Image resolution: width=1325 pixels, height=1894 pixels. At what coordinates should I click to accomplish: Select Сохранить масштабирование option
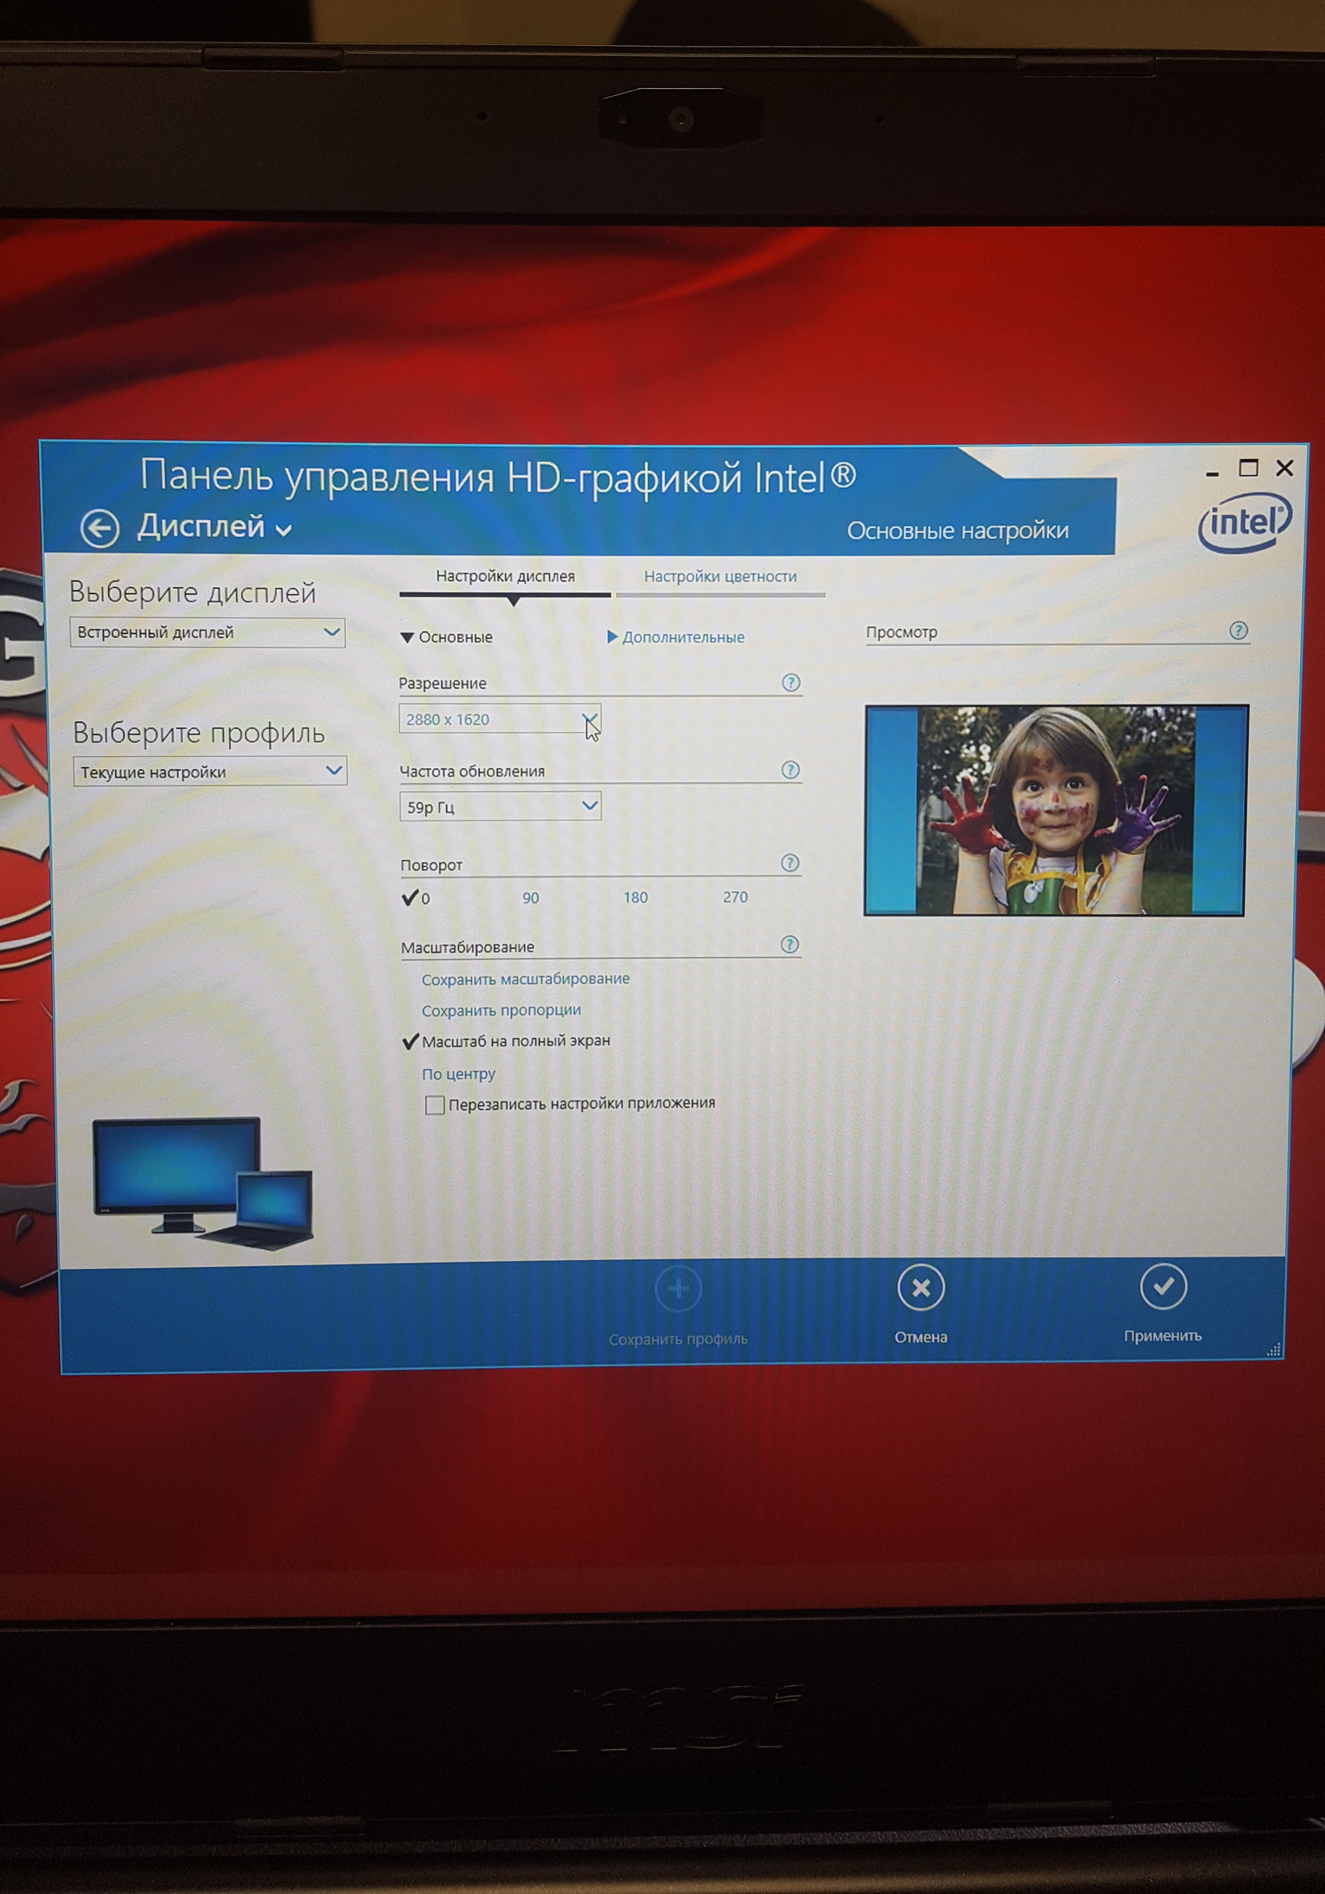[x=525, y=979]
